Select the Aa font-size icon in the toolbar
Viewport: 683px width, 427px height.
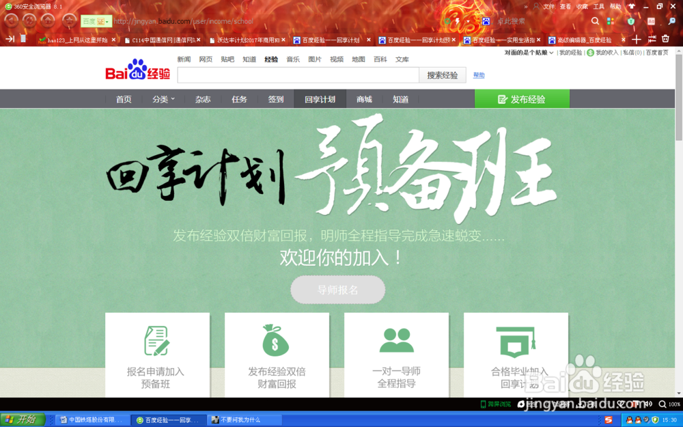[651, 20]
